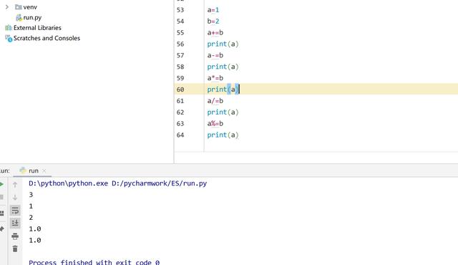Open run.py in the project tree
The width and height of the screenshot is (458, 265).
pyautogui.click(x=32, y=17)
